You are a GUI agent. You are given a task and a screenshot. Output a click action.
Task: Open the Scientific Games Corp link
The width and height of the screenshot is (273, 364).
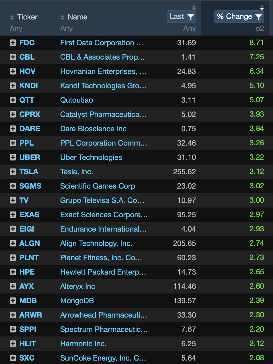[97, 186]
